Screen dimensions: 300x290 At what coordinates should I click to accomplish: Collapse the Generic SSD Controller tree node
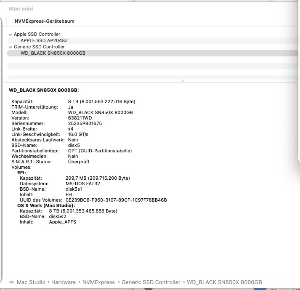pos(11,47)
